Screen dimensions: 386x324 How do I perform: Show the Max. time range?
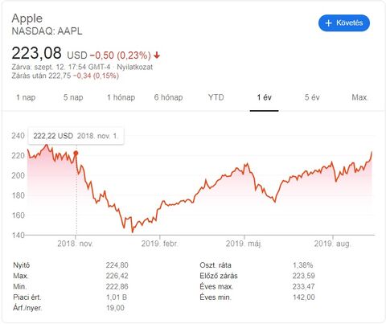point(360,97)
